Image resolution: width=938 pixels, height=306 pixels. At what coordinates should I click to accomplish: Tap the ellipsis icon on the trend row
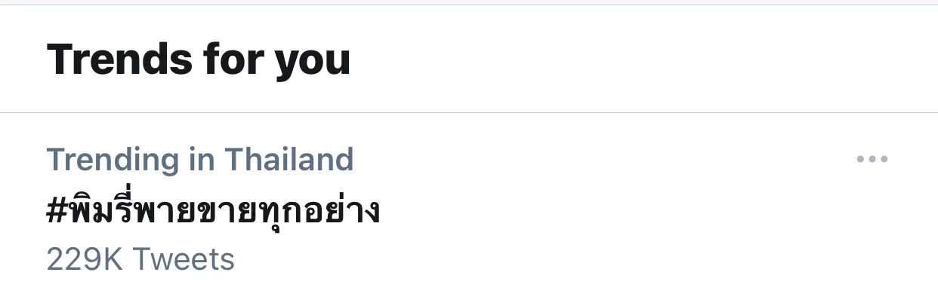pyautogui.click(x=872, y=160)
